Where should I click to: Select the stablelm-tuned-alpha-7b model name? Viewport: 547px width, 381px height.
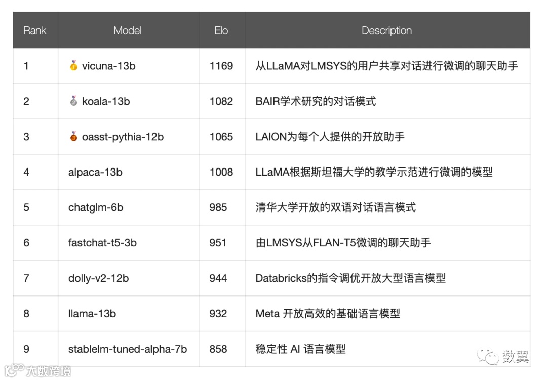point(128,349)
